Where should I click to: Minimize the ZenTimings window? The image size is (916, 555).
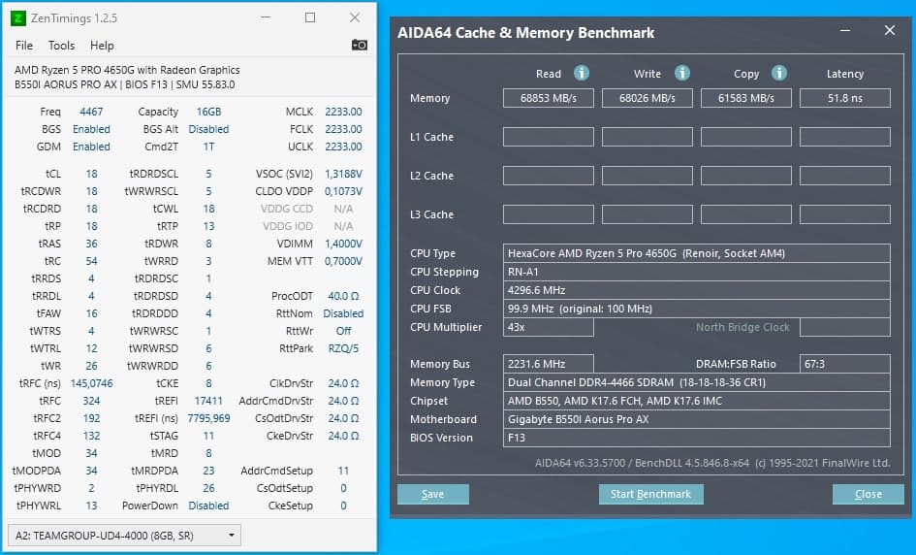[x=266, y=17]
